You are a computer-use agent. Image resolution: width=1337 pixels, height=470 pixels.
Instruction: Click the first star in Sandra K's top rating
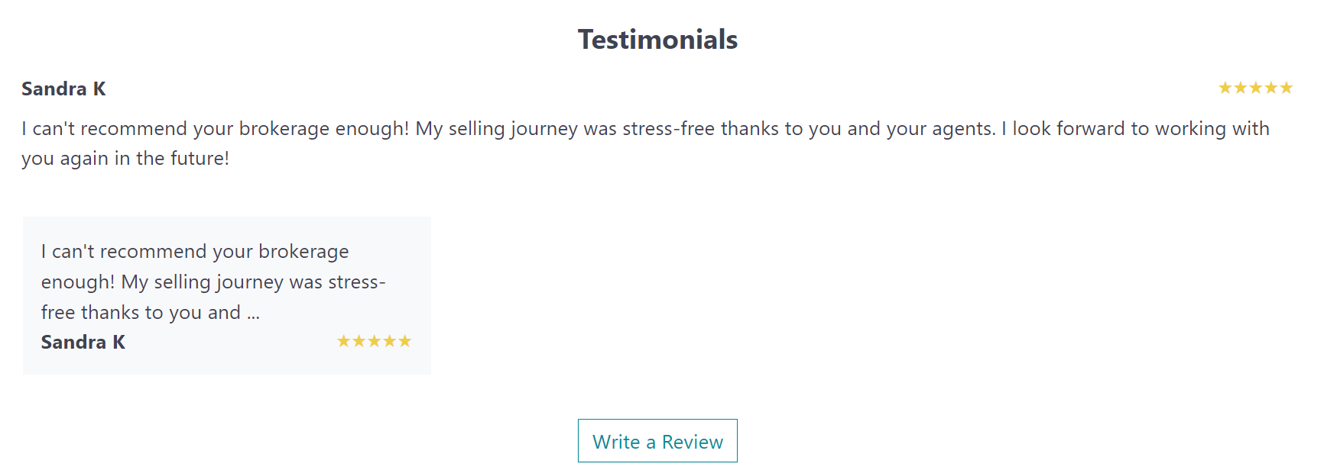pos(1225,88)
